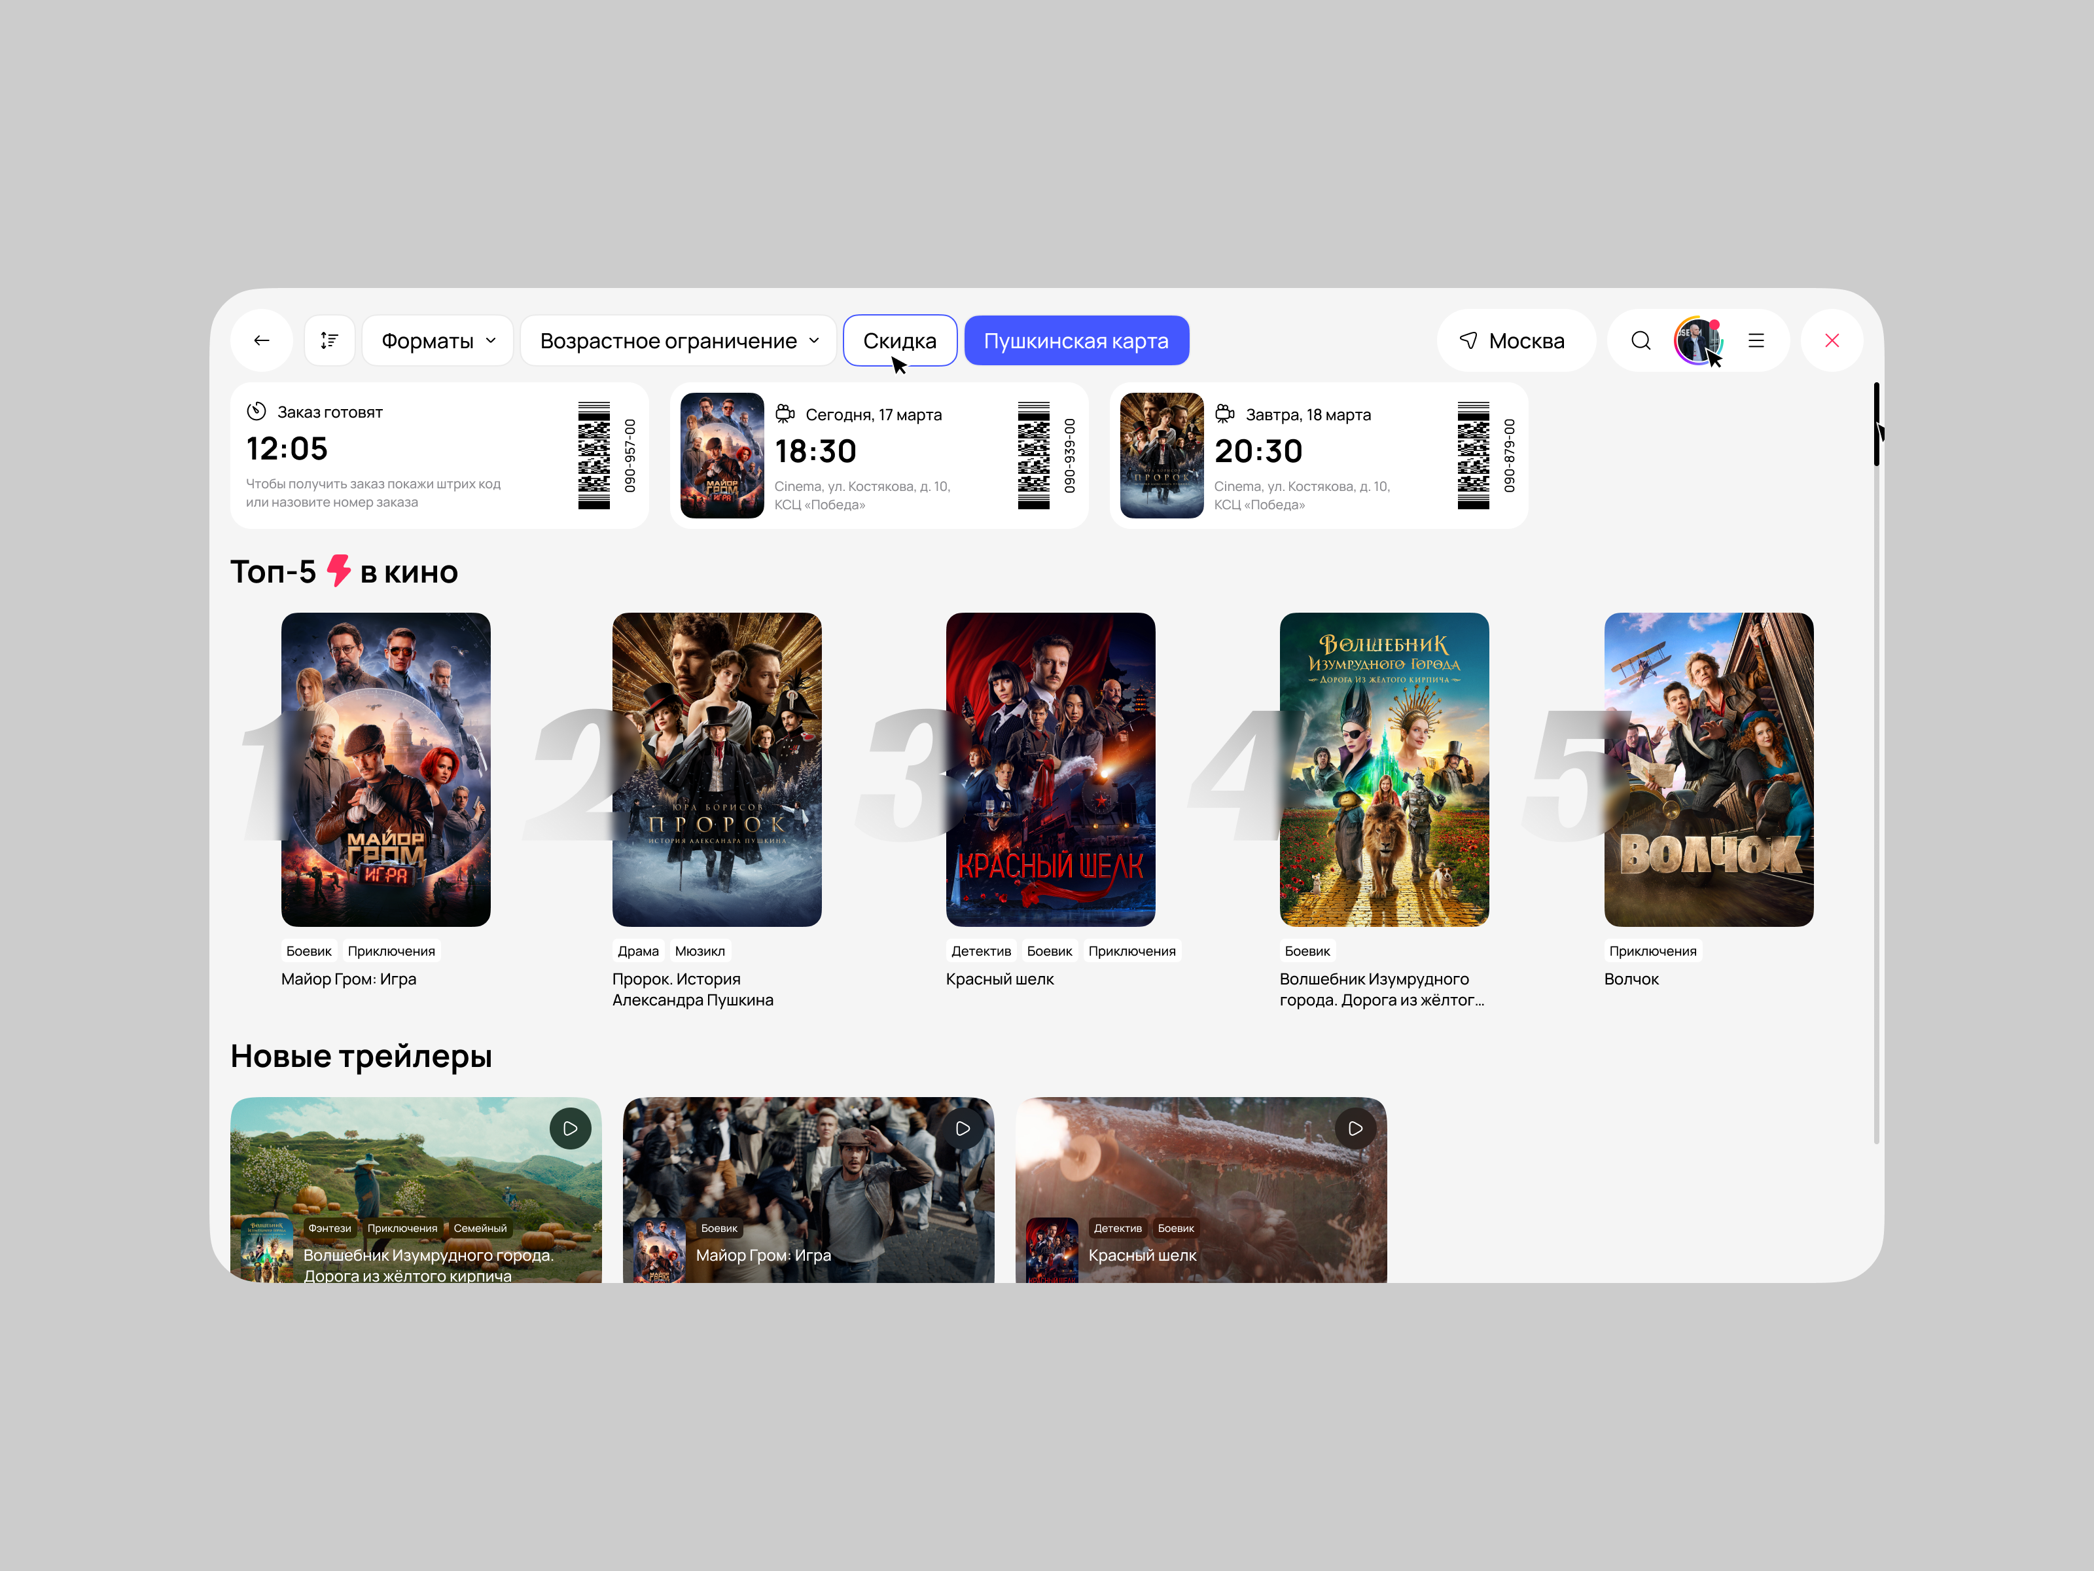
Task: Select the Боевик tag under Майор Гром poster
Action: 309,950
